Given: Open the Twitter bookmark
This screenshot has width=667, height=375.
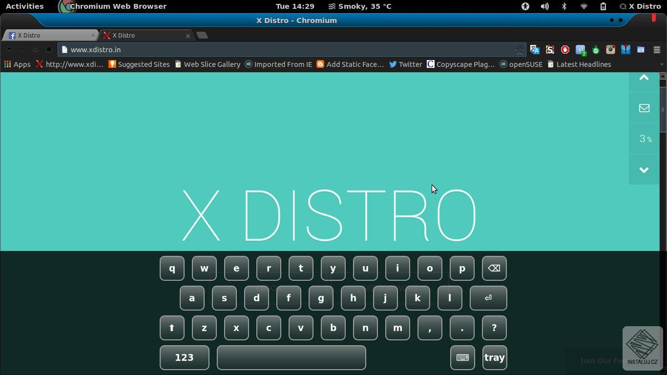Looking at the screenshot, I should click(406, 64).
